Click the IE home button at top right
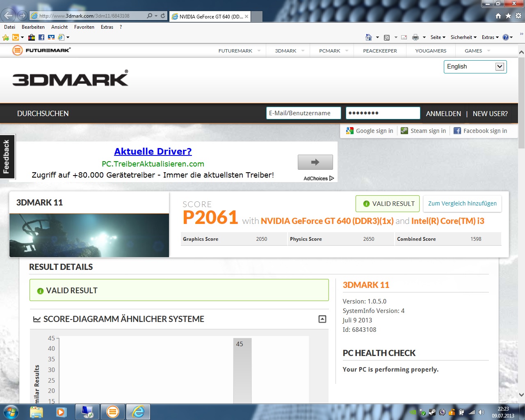This screenshot has width=525, height=420. point(498,16)
